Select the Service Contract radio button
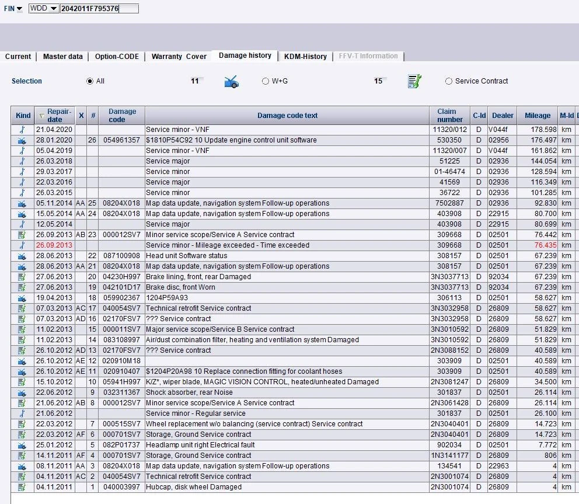The width and height of the screenshot is (579, 504). point(449,81)
